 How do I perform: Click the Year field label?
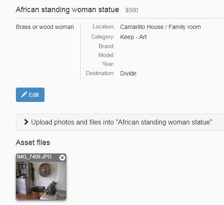(x=108, y=64)
